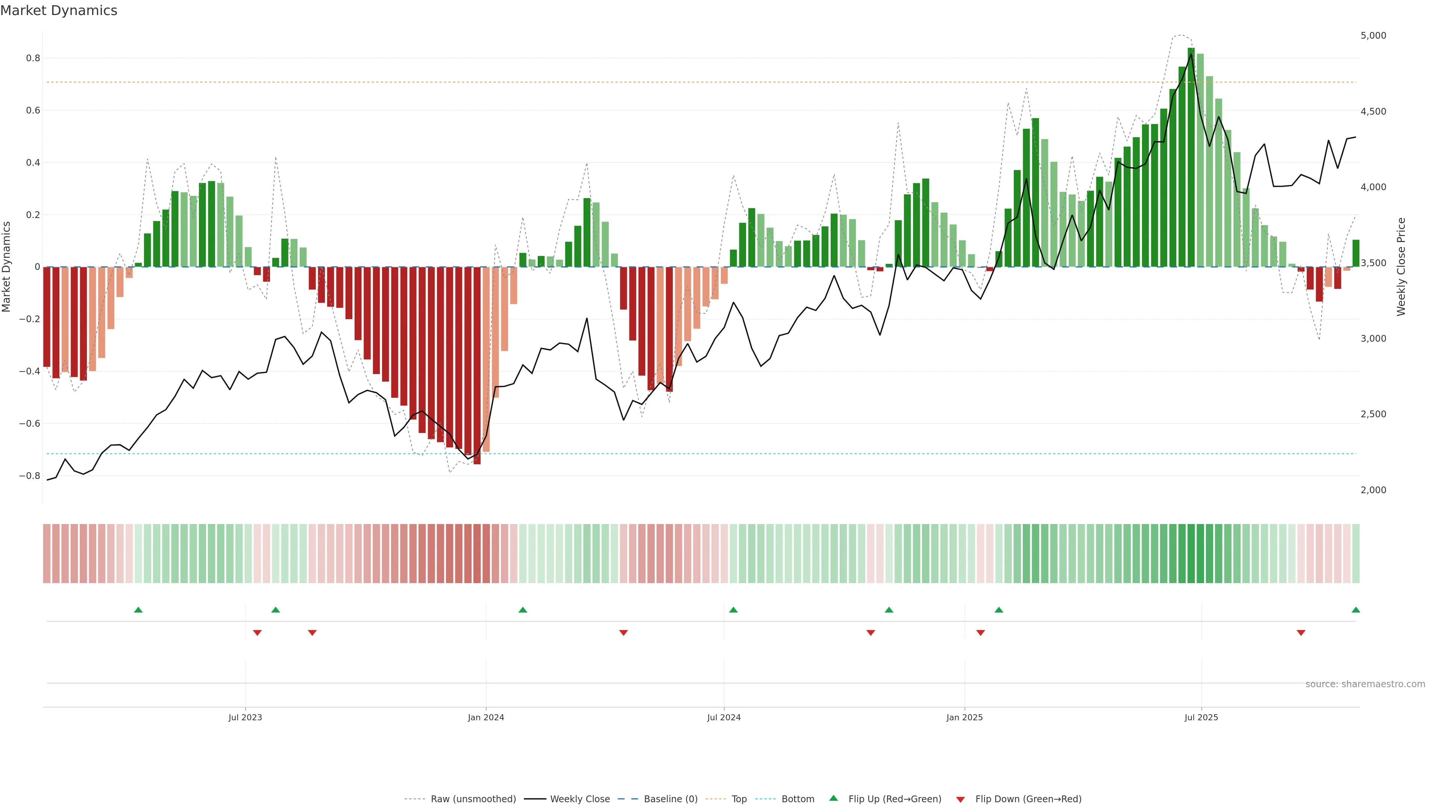
Task: Hide the Baseline (0) legend series
Action: (670, 799)
